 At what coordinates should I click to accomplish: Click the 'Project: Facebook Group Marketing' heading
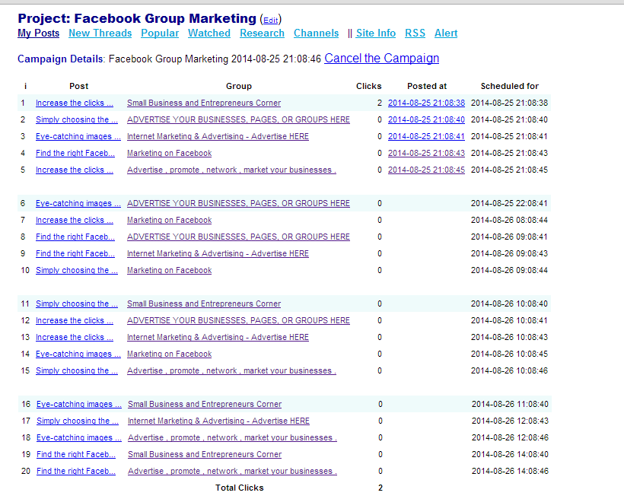[x=137, y=18]
